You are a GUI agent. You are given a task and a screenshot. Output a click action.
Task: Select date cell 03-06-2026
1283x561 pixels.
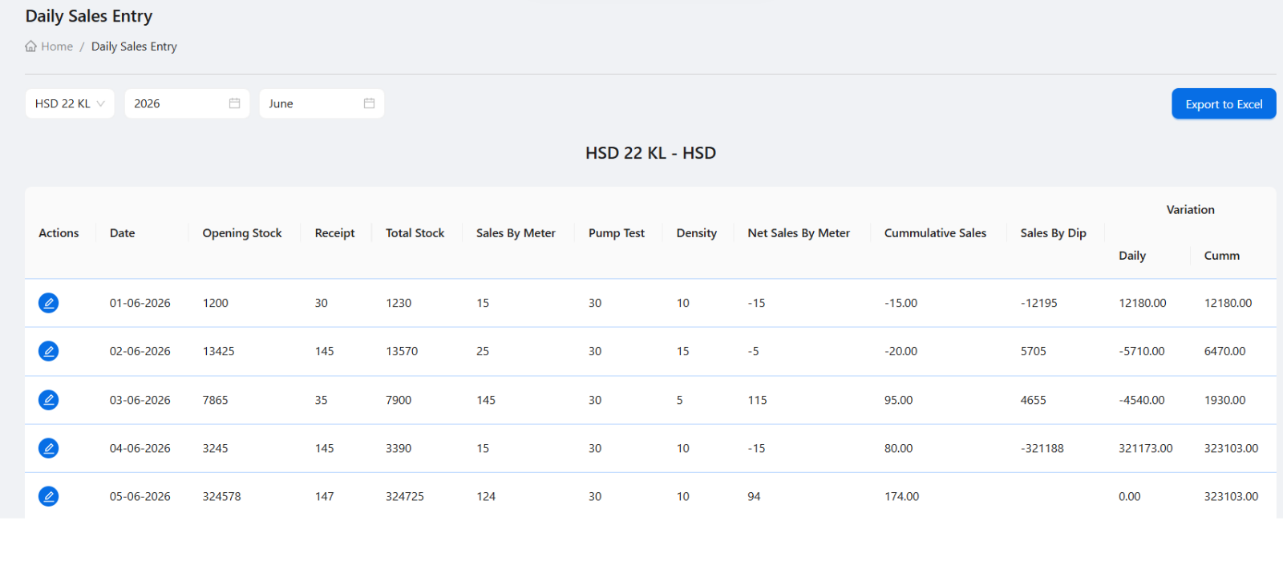tap(140, 400)
